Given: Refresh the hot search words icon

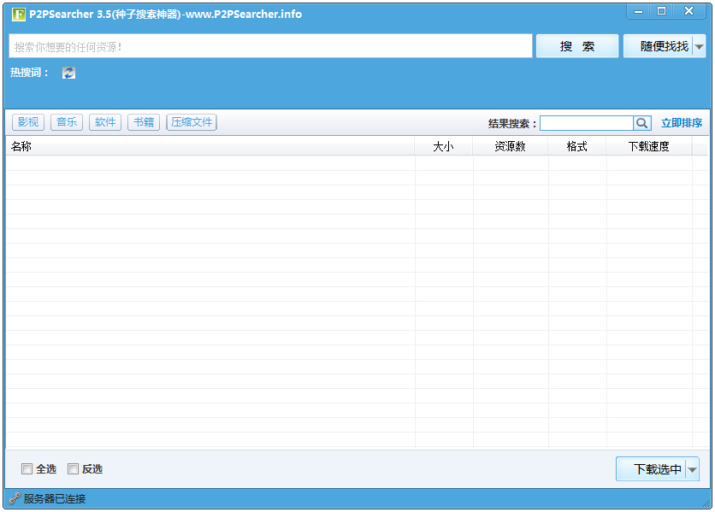Looking at the screenshot, I should click(x=69, y=73).
